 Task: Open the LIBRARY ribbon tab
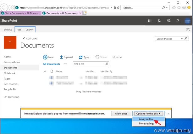click(x=30, y=30)
